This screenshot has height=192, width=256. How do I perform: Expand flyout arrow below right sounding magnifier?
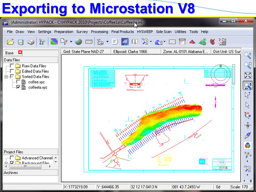(x=247, y=175)
